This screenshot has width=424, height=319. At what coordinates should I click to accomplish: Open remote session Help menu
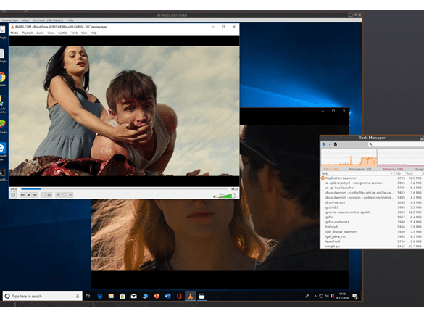click(x=70, y=20)
